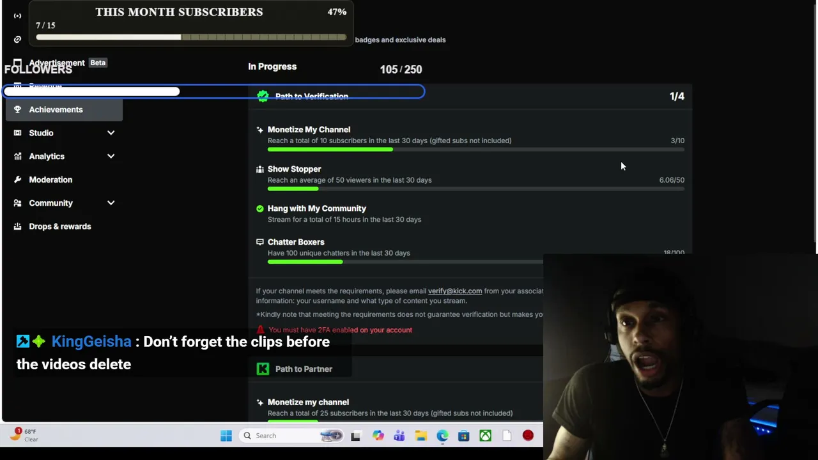Click the 2FA enabled warning message

pyautogui.click(x=340, y=330)
